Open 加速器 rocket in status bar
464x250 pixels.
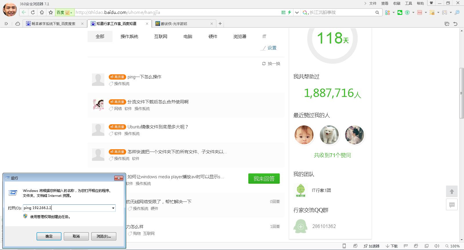[371, 246]
